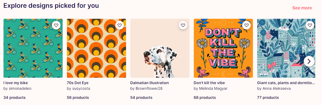Screen dimensions: 322x105
Task: Open the Dalmatian Illustration title link
Action: point(149,83)
